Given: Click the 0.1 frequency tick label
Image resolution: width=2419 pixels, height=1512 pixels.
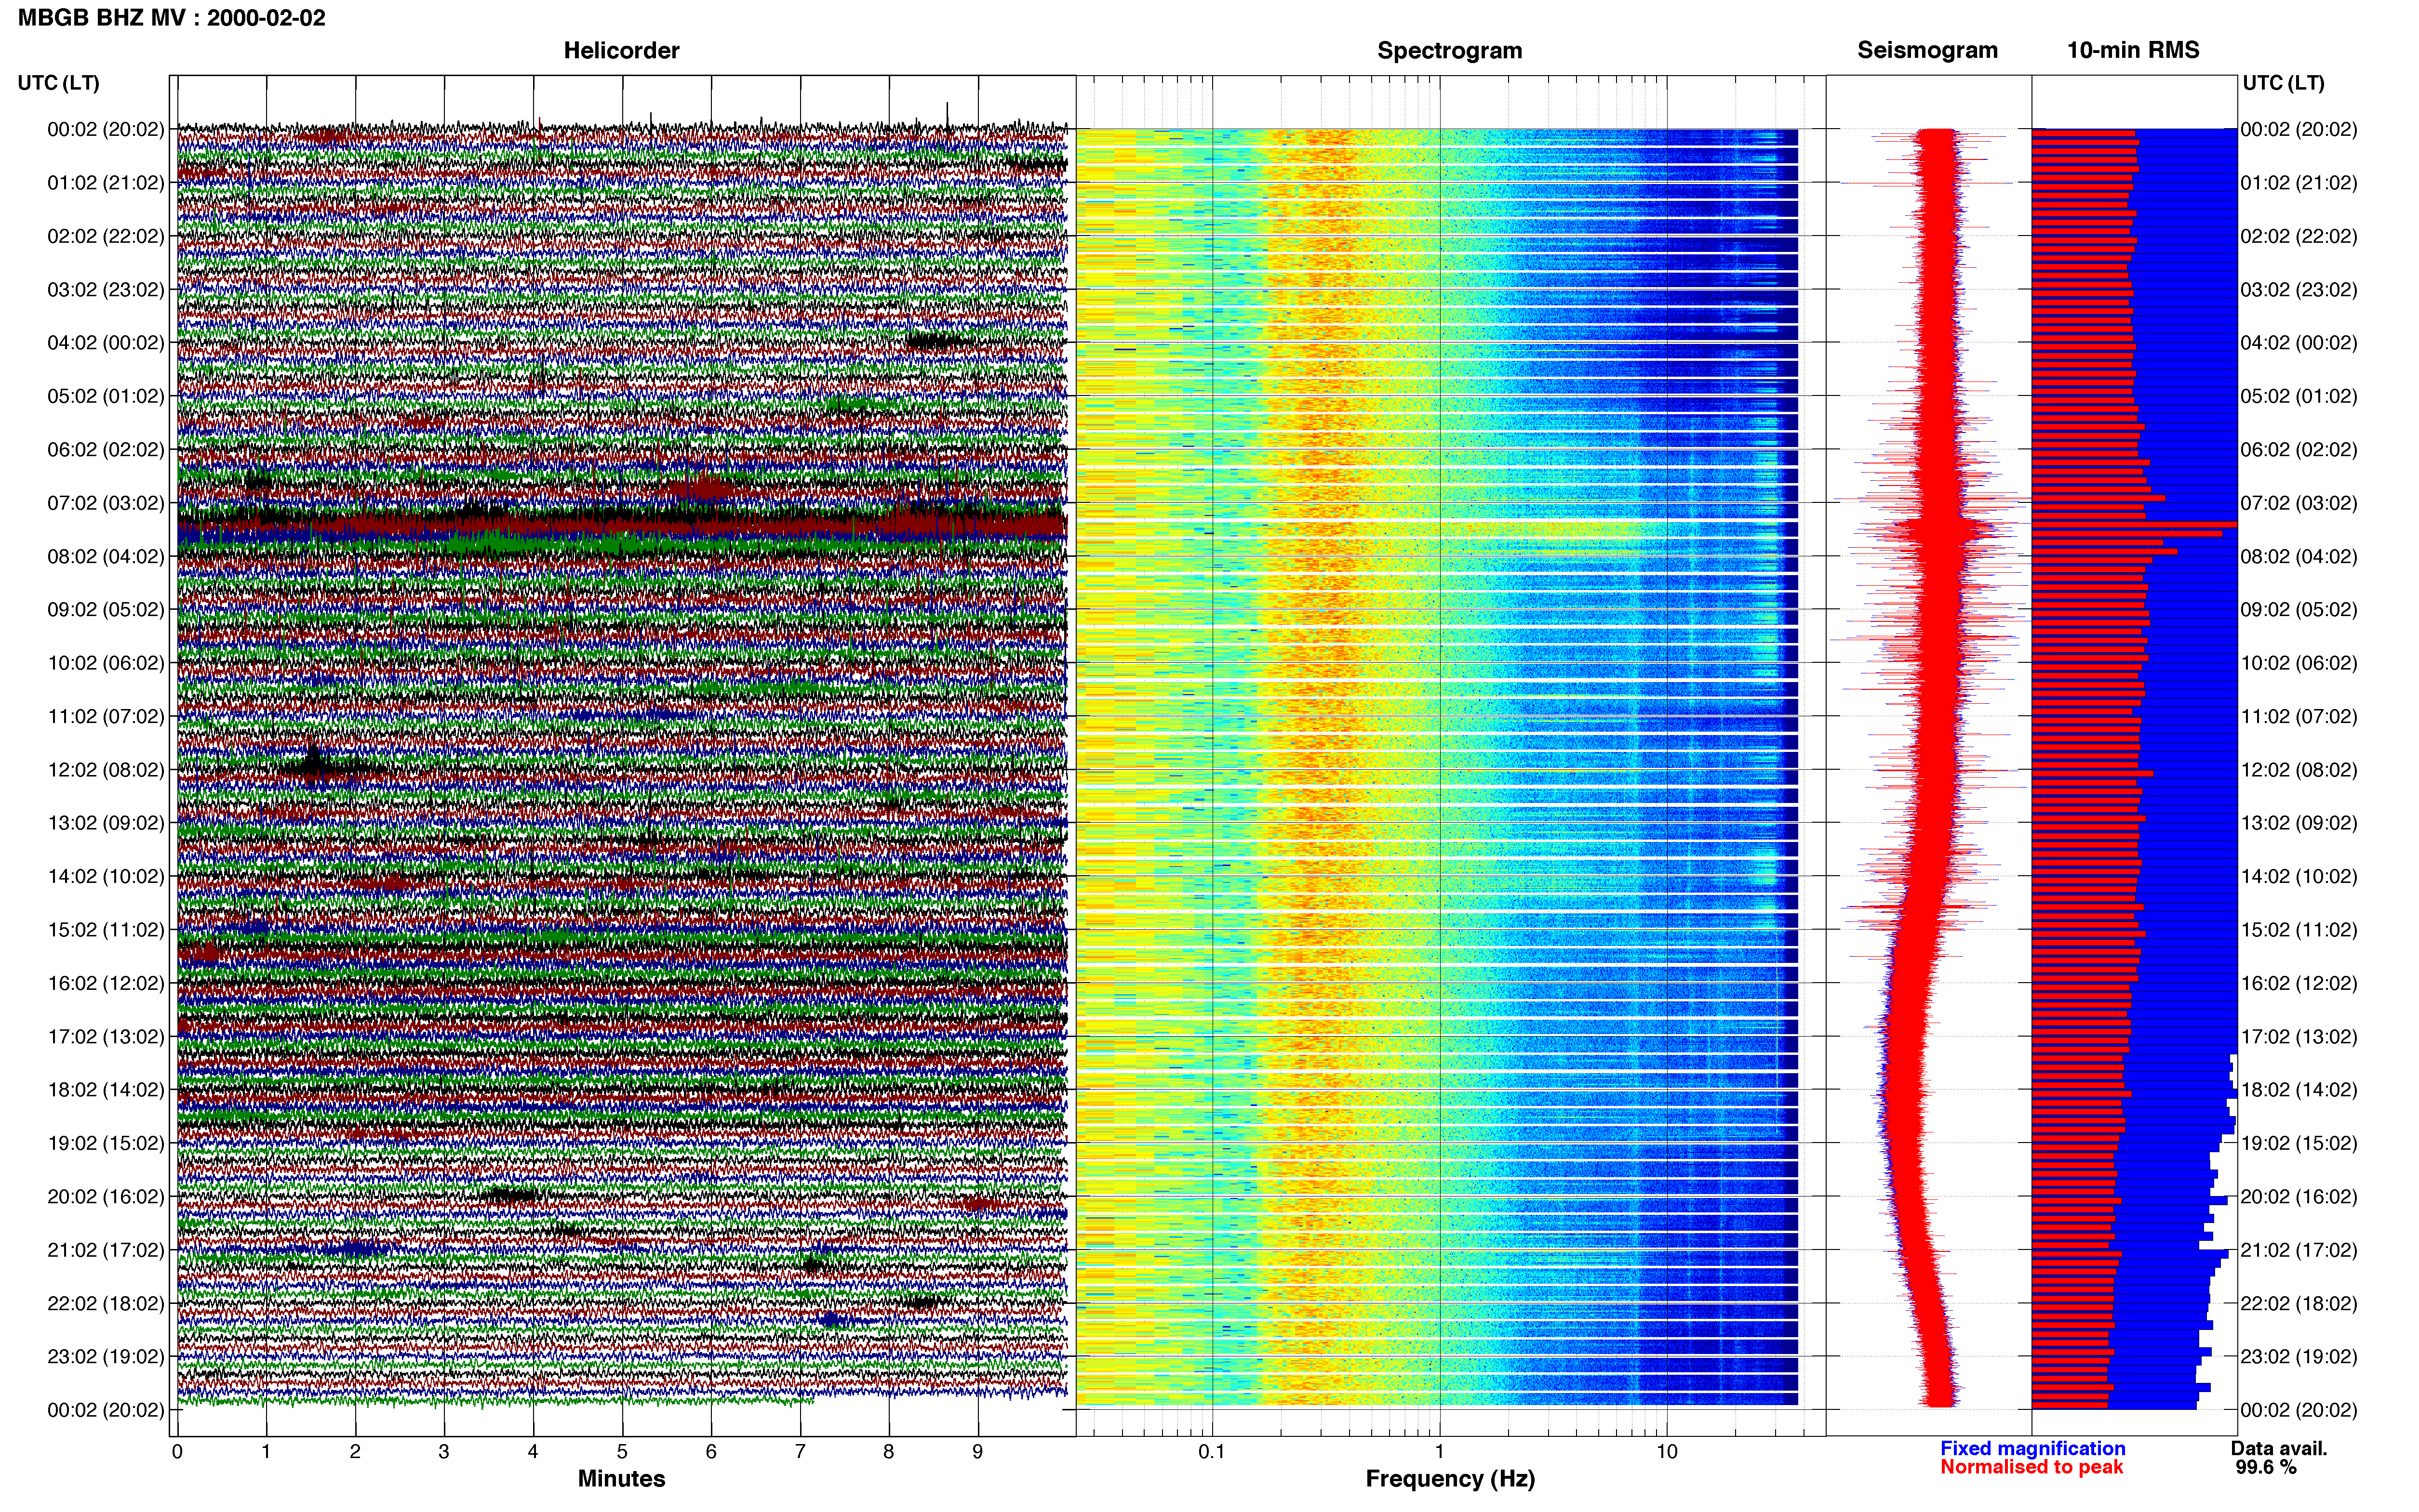Looking at the screenshot, I should 1212,1452.
